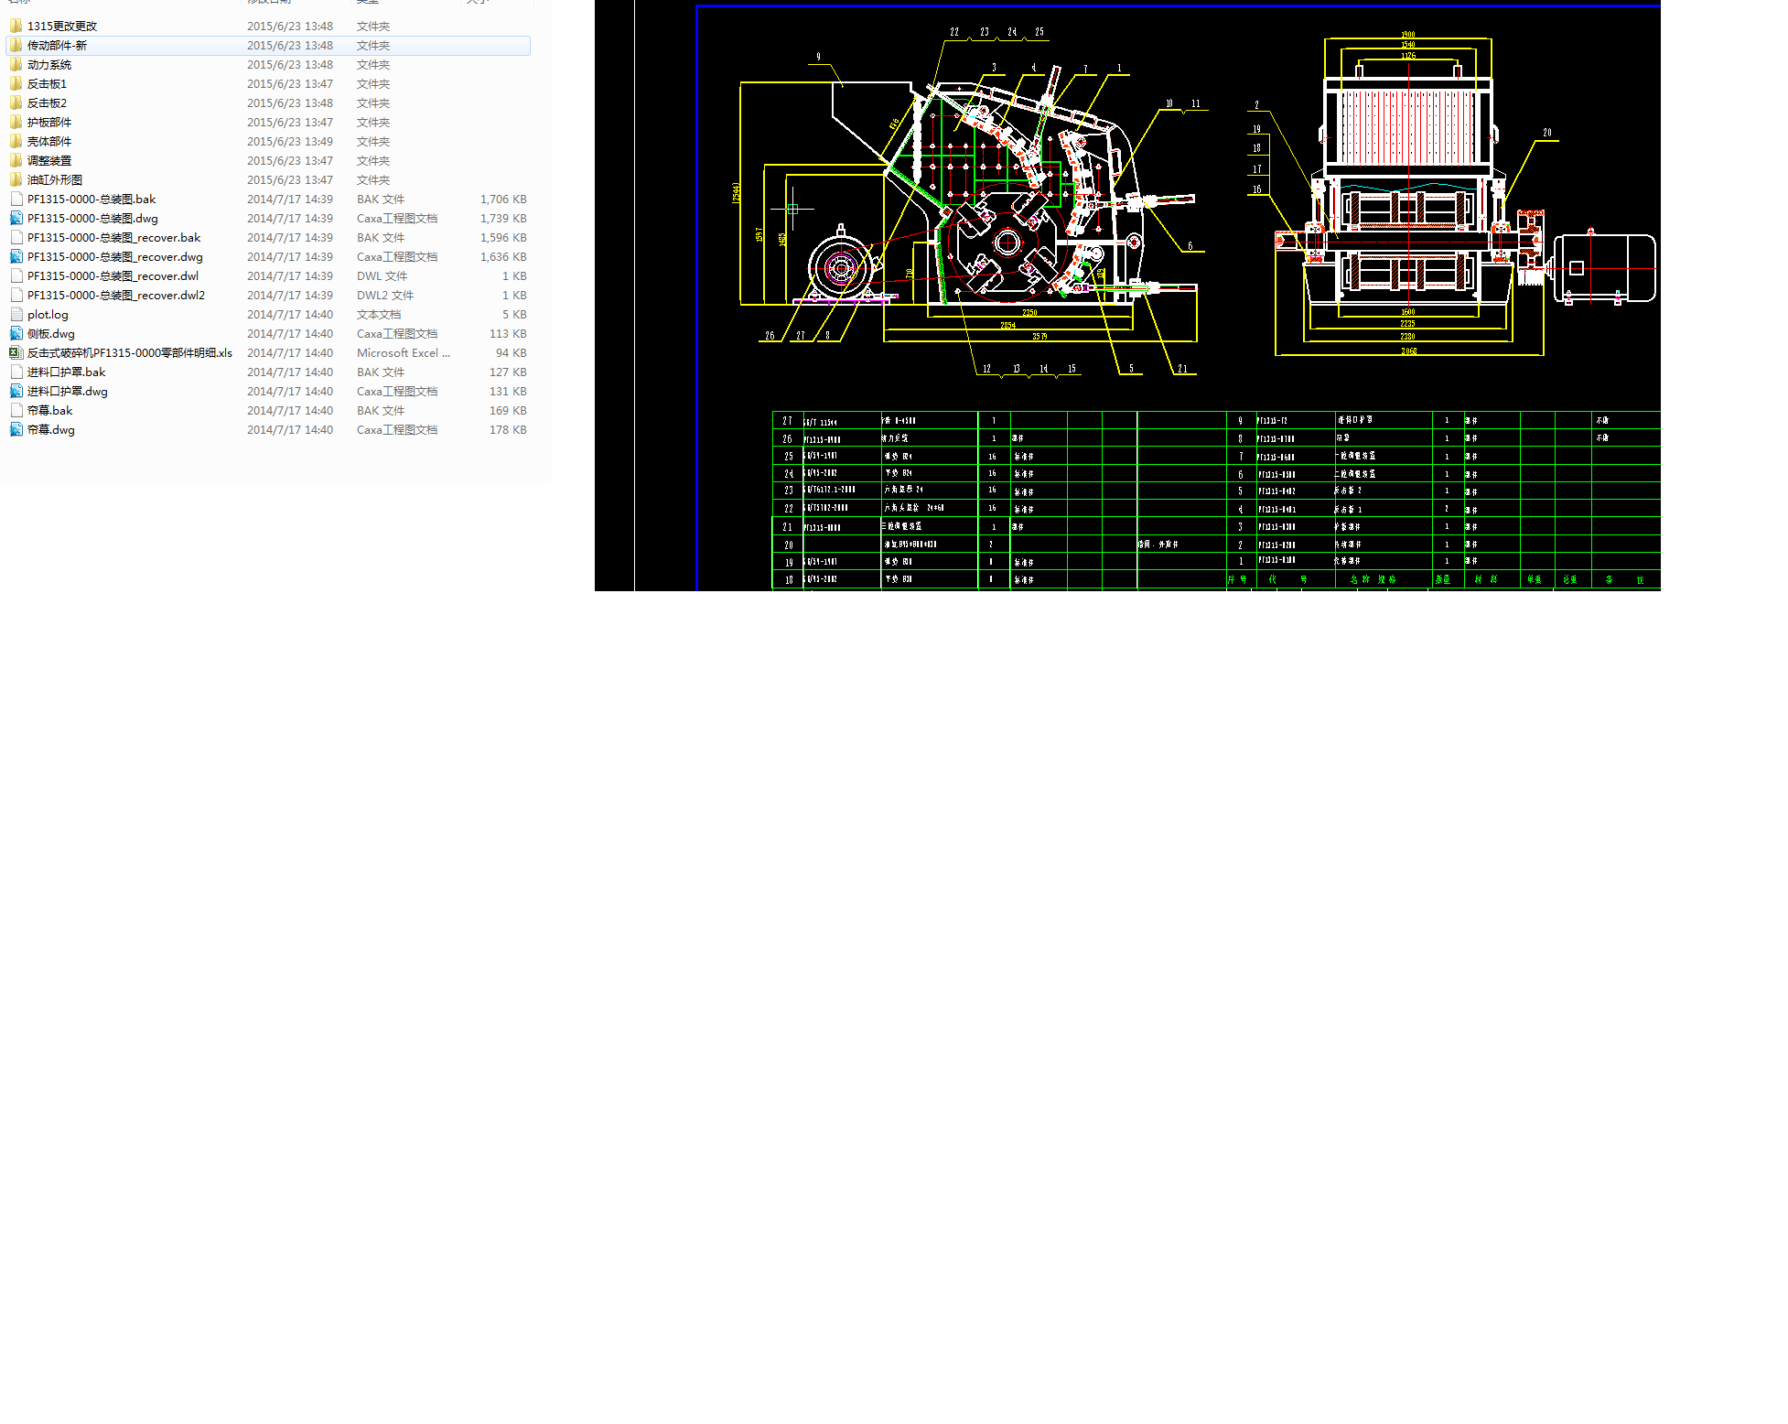Select the 油缸外形图 folder
Screen dimensions: 1788x1424
tap(55, 180)
